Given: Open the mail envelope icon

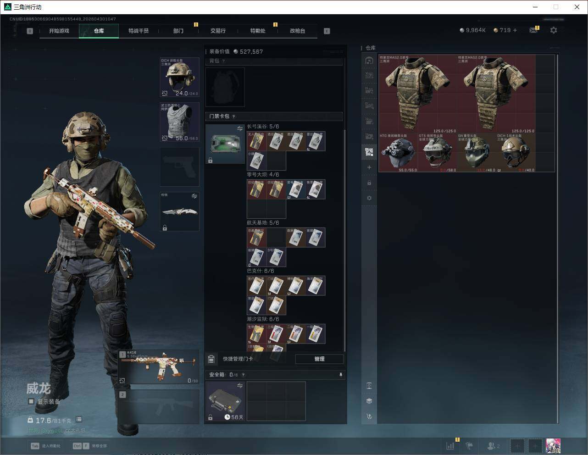Looking at the screenshot, I should (x=533, y=30).
